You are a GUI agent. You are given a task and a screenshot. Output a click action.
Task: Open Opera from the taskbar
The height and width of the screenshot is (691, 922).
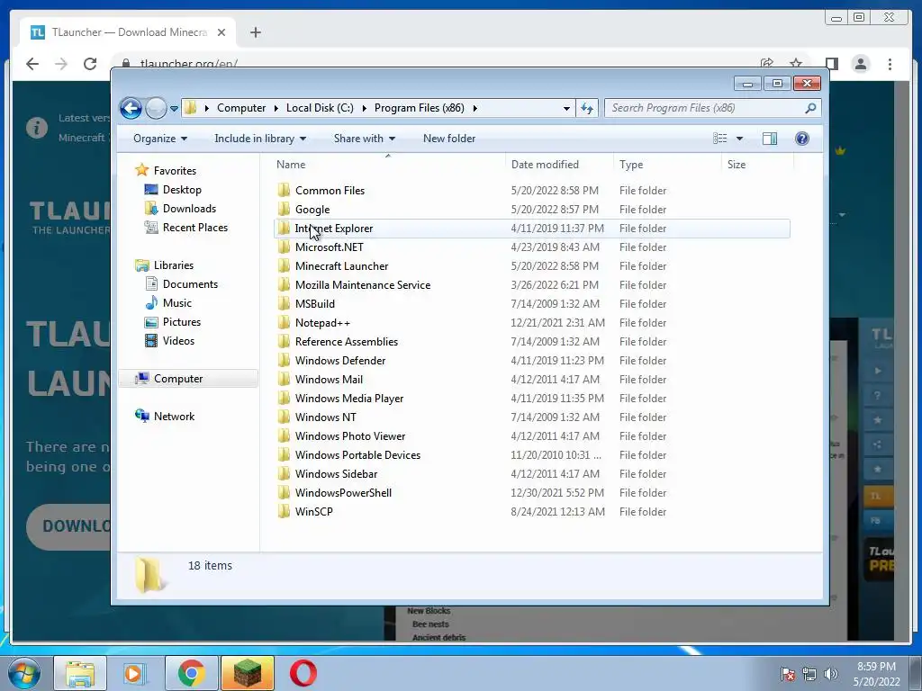tap(303, 673)
